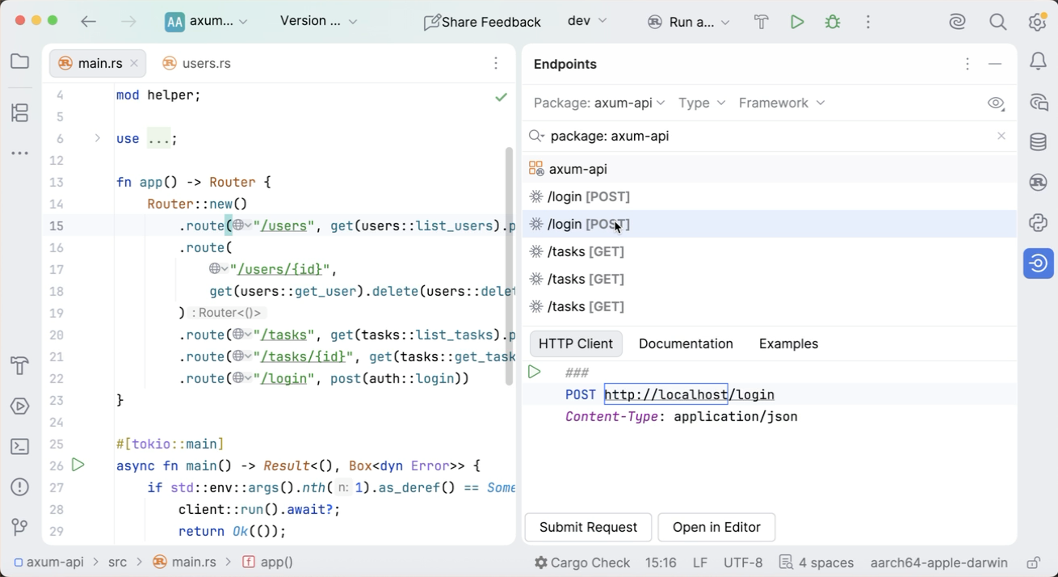The width and height of the screenshot is (1058, 577).
Task: Run main function from gutter icon
Action: pos(78,465)
